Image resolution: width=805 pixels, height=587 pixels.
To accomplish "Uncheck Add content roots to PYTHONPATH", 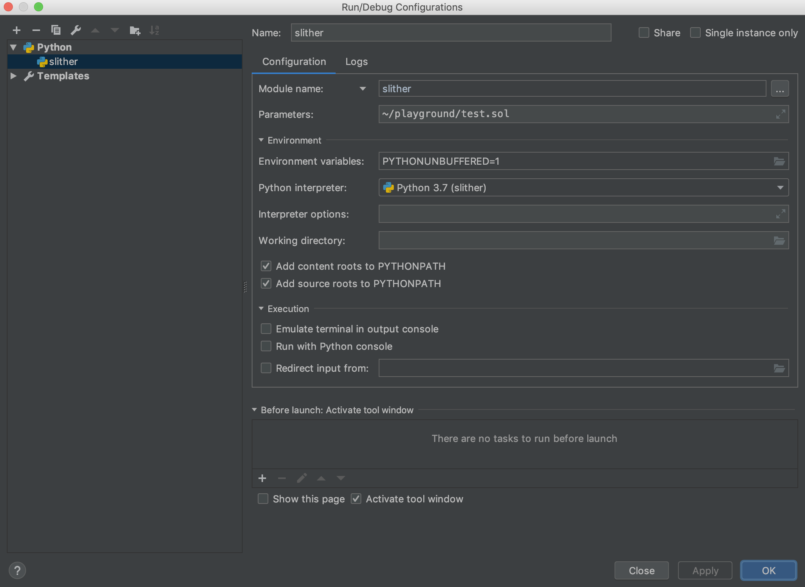I will (x=266, y=266).
